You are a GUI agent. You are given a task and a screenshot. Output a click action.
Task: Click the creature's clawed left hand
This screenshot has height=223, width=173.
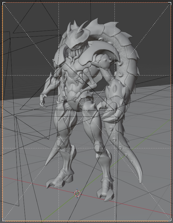[43, 101]
